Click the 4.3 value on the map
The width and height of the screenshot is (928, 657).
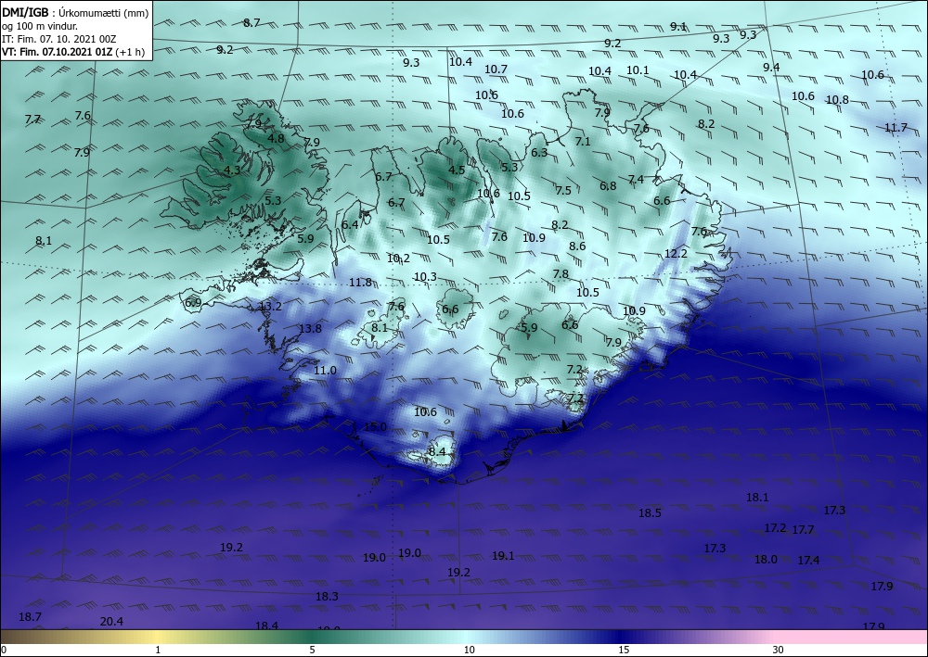click(x=232, y=171)
